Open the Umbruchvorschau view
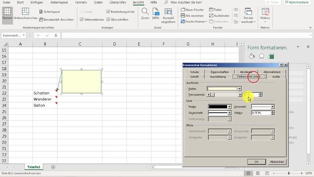 pyautogui.click(x=26, y=14)
